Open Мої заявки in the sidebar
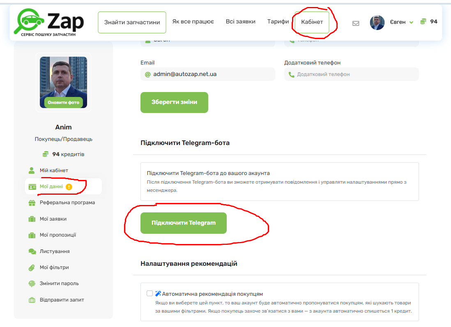The height and width of the screenshot is (327, 451). [53, 219]
